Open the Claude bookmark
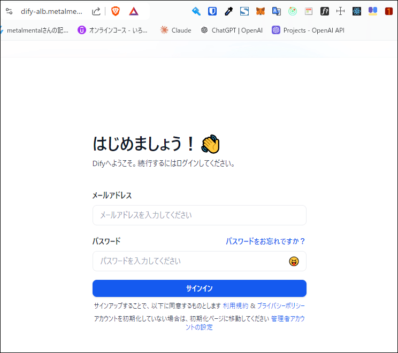The height and width of the screenshot is (353, 398). point(175,30)
